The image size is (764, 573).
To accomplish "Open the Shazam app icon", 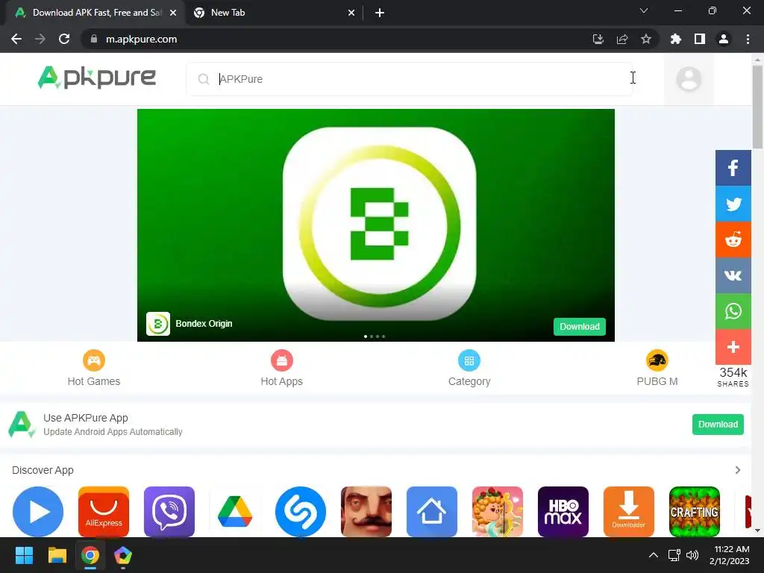I will coord(301,512).
